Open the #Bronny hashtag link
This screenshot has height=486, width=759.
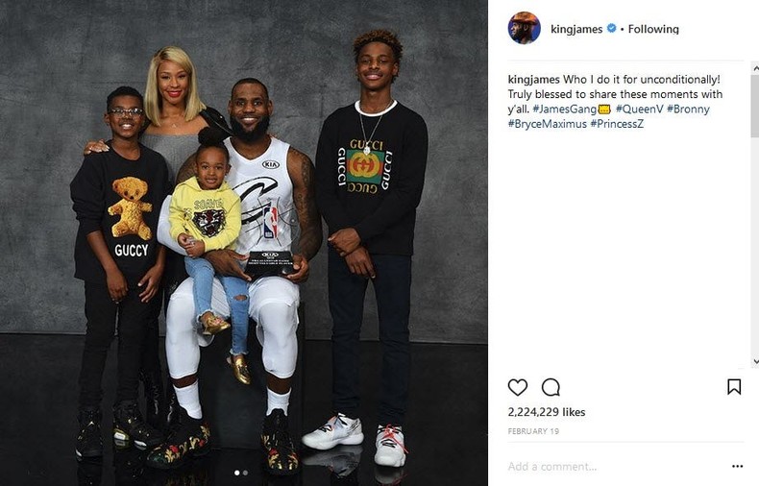[x=688, y=109]
